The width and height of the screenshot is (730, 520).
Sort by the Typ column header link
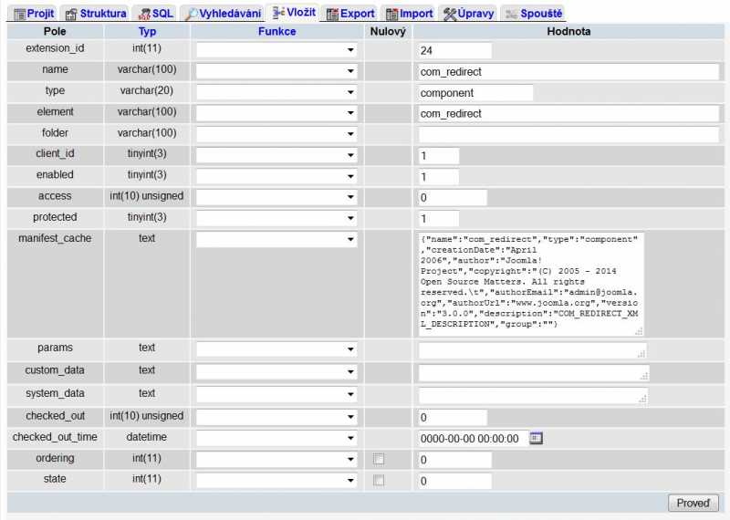(147, 31)
